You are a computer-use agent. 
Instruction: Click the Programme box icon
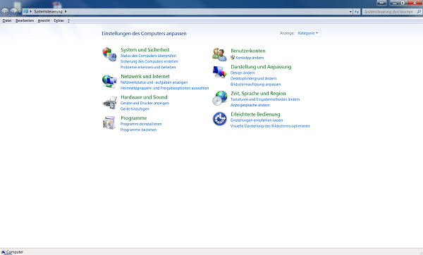(x=109, y=123)
